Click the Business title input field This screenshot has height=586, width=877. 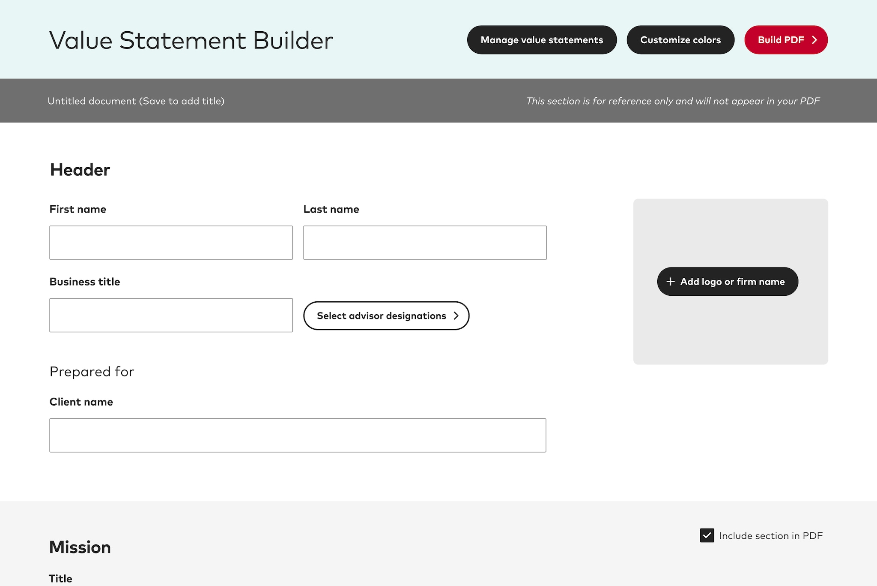click(171, 316)
